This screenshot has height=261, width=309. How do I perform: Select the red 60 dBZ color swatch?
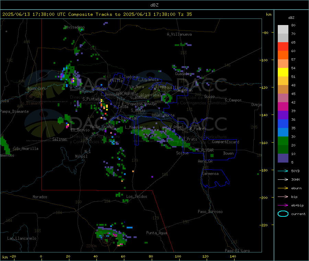(283, 46)
